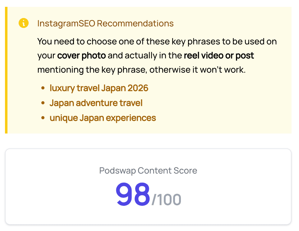Click 'mentioning the key phrase' text
Image resolution: width=299 pixels, height=231 pixels.
coord(92,70)
